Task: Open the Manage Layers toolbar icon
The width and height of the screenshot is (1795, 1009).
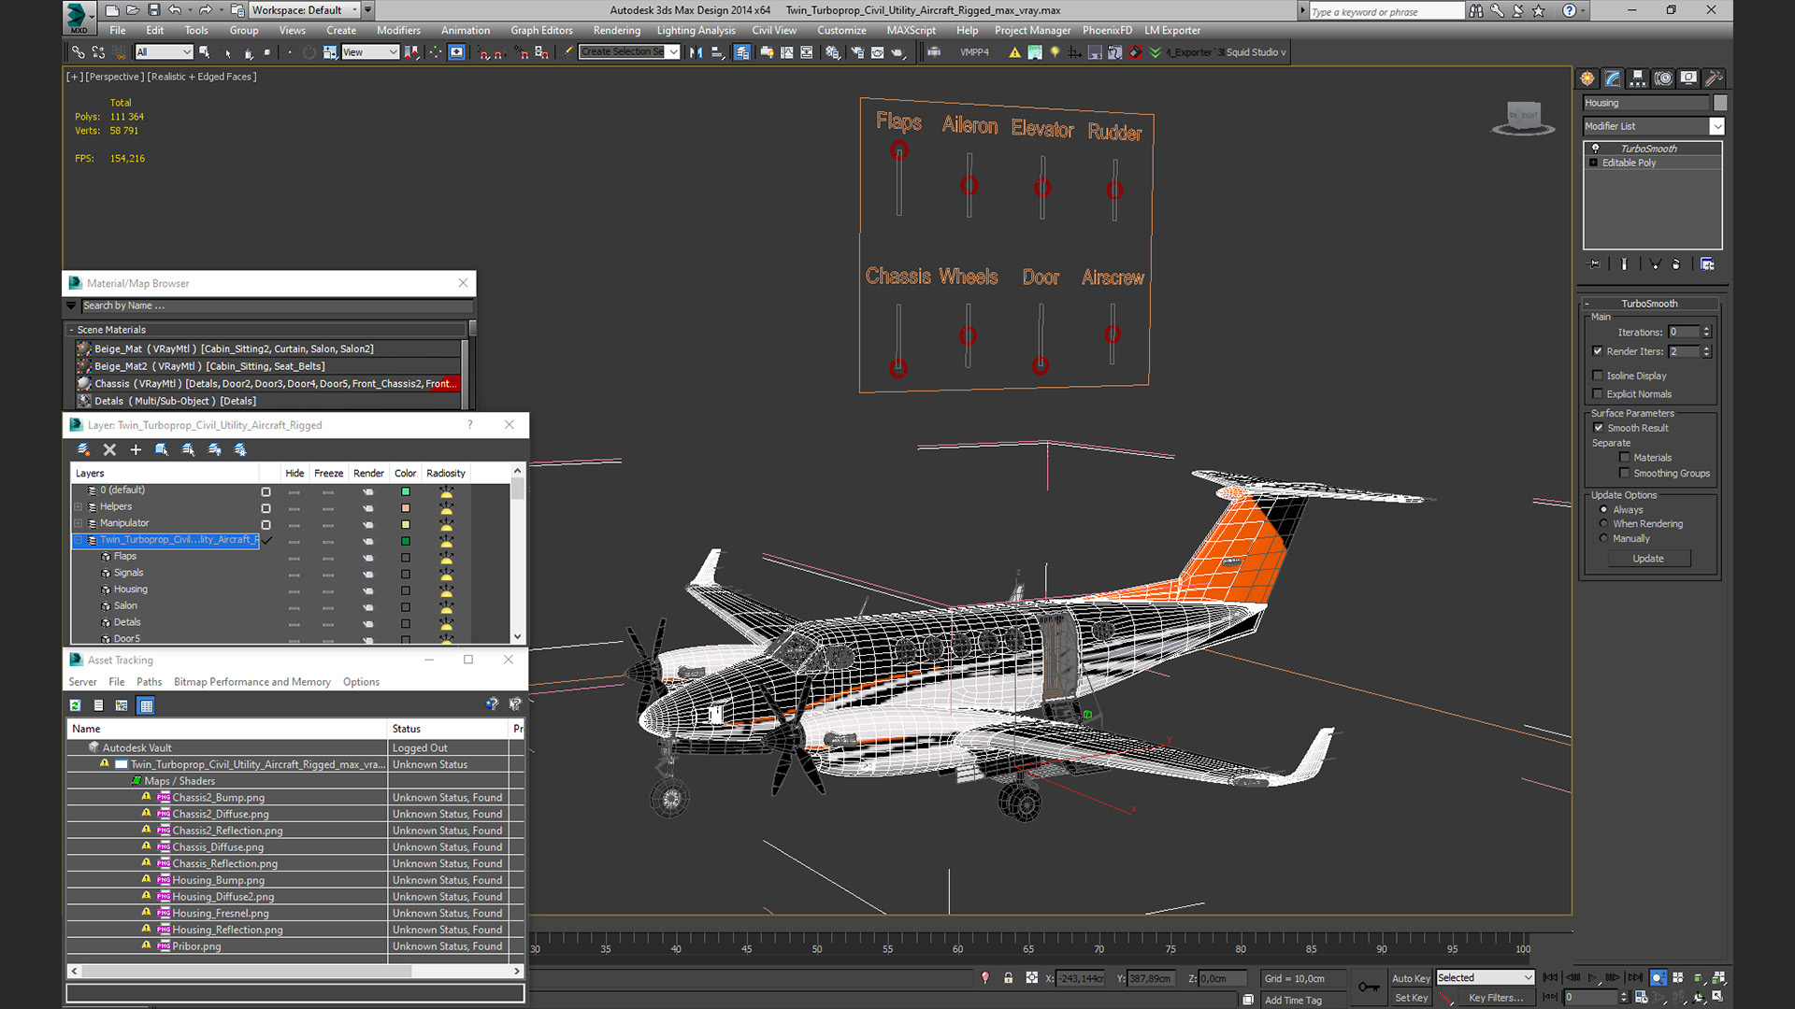Action: click(x=741, y=52)
